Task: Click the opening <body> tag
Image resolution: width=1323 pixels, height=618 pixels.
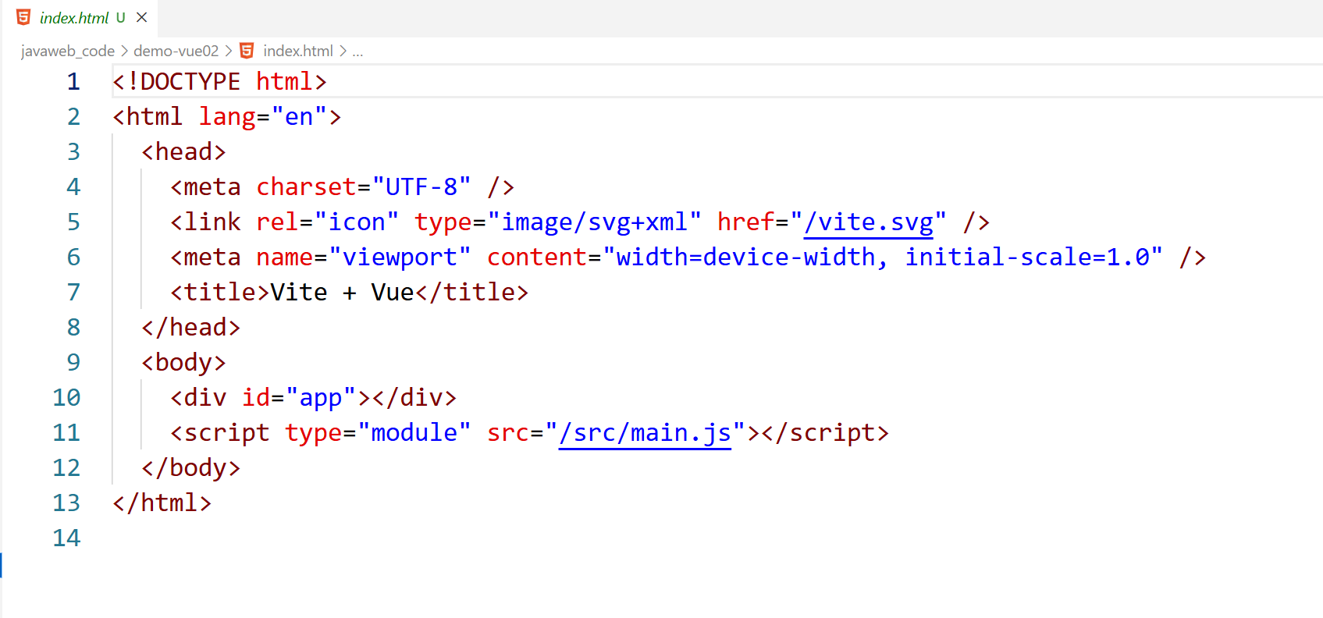Action: [183, 363]
